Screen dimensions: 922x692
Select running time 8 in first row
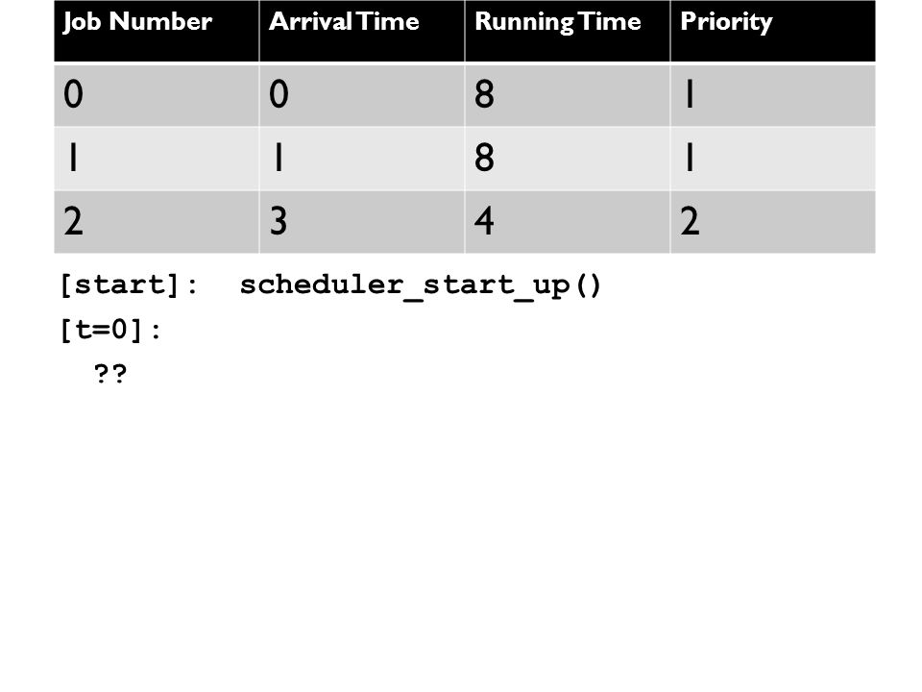pyautogui.click(x=568, y=95)
